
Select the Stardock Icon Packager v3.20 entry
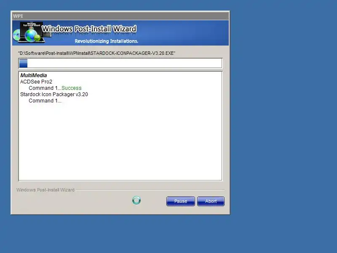[x=54, y=94]
